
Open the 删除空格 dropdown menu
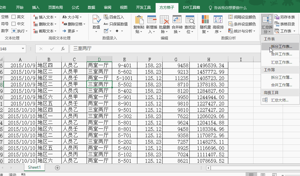click(x=84, y=24)
